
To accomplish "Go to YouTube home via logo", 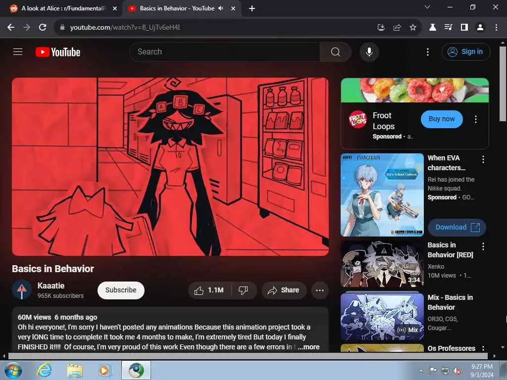I will pyautogui.click(x=58, y=52).
